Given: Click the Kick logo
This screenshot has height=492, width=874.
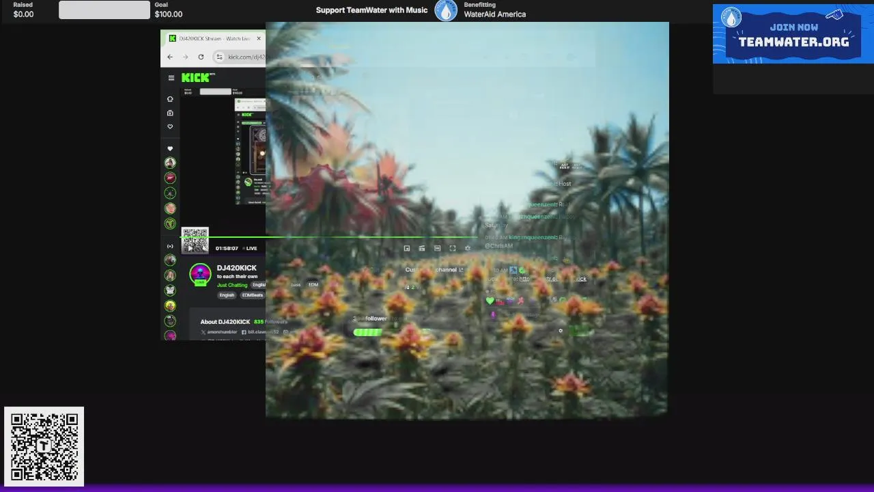Looking at the screenshot, I should tap(197, 78).
